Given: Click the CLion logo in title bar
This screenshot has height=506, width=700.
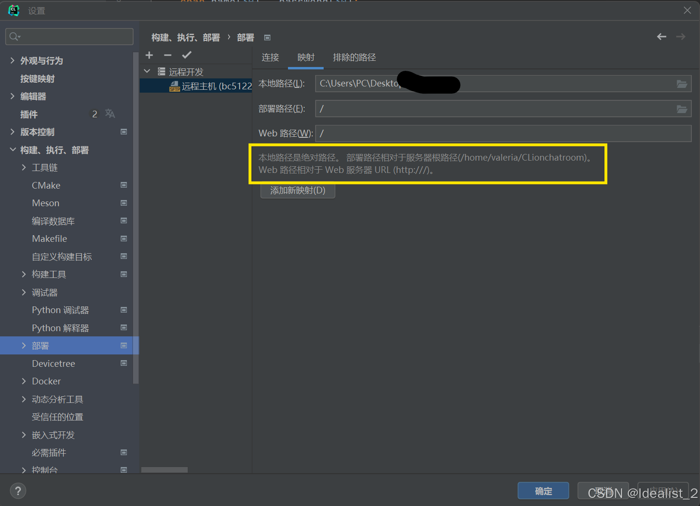Looking at the screenshot, I should 14,10.
